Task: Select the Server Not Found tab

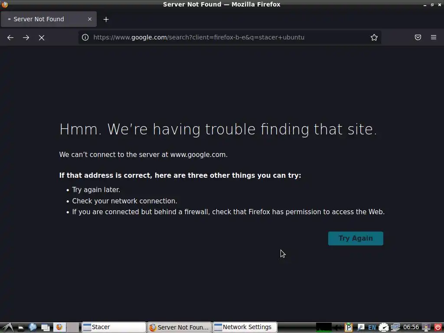Action: [x=49, y=19]
